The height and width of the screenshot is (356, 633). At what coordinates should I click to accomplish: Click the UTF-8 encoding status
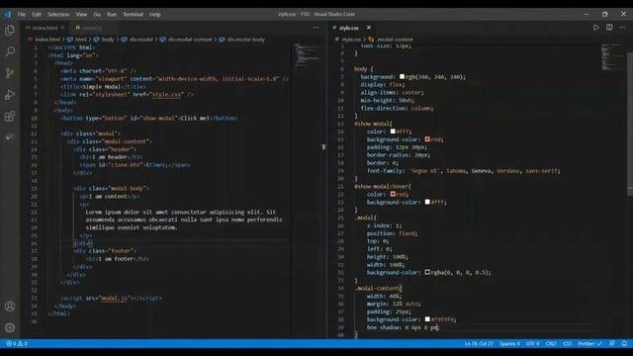(532, 343)
